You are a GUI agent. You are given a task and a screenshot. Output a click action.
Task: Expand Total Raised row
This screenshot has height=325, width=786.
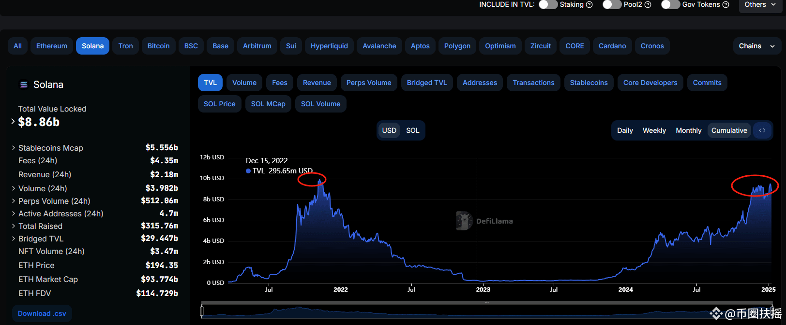(14, 226)
